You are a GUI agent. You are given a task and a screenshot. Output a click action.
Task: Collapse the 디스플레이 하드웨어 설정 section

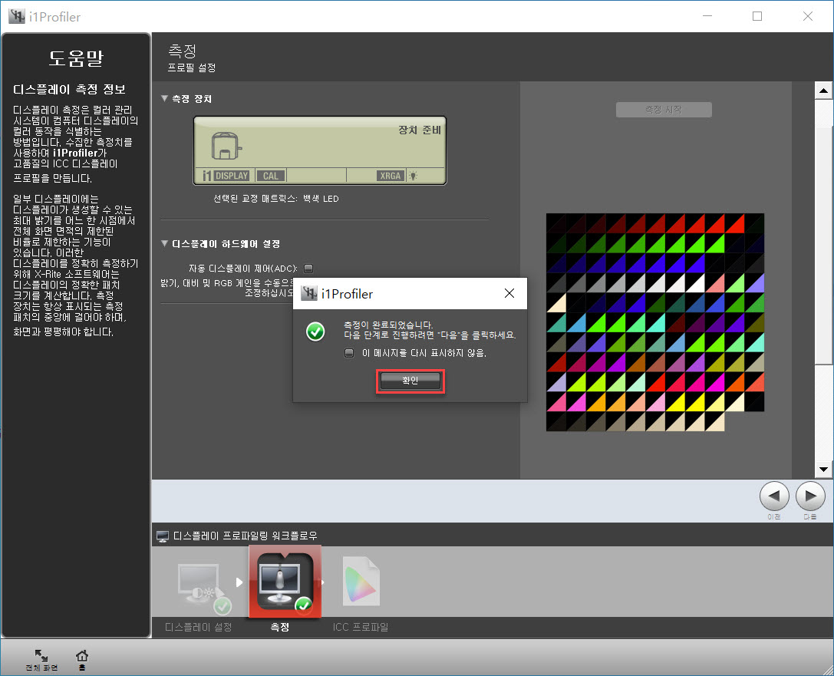point(164,243)
